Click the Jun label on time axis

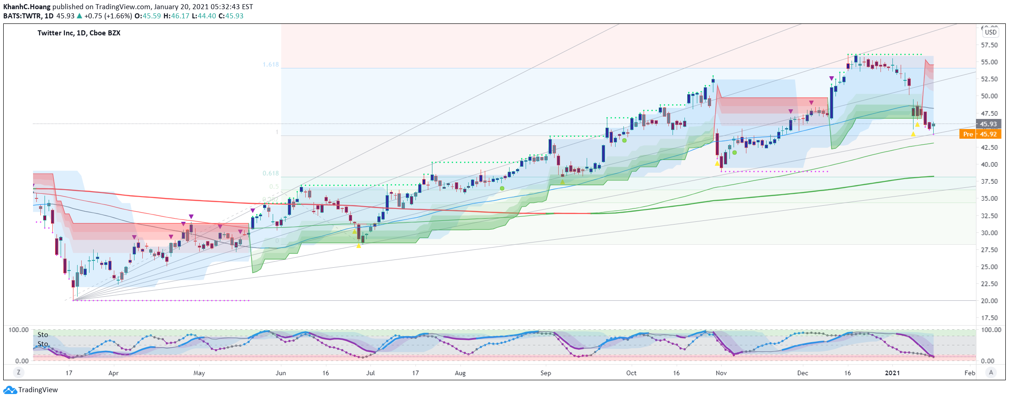pyautogui.click(x=280, y=373)
